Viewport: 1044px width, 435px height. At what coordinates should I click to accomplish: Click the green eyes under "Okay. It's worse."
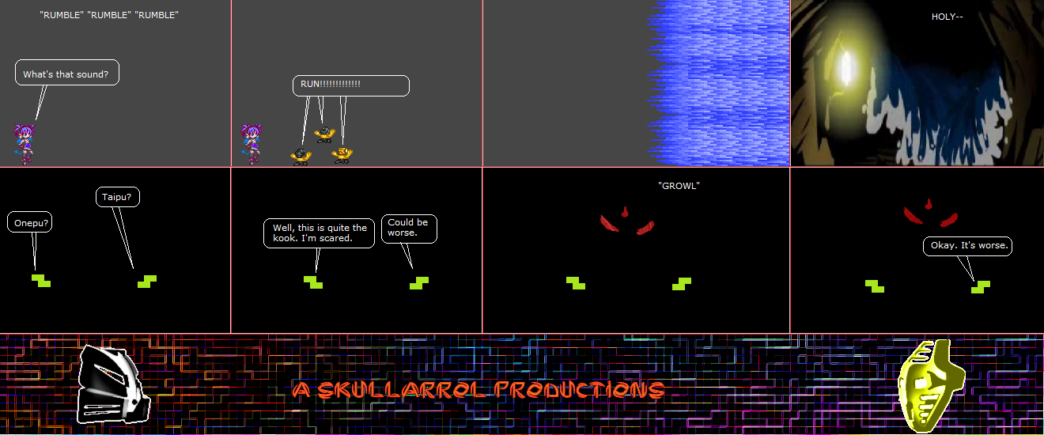(x=981, y=286)
